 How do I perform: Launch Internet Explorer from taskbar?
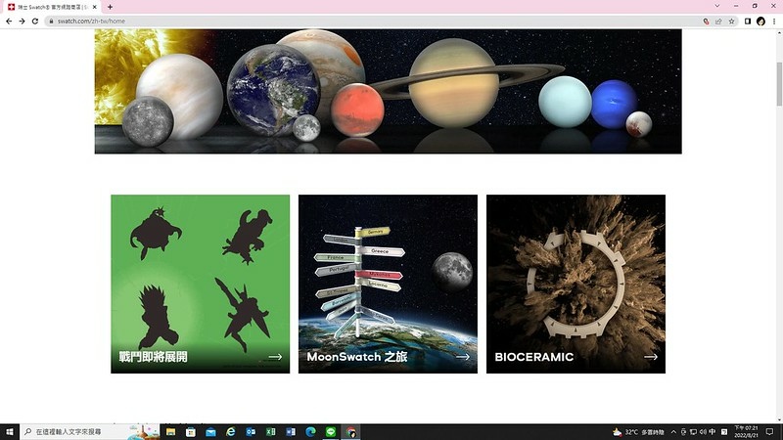(231, 431)
